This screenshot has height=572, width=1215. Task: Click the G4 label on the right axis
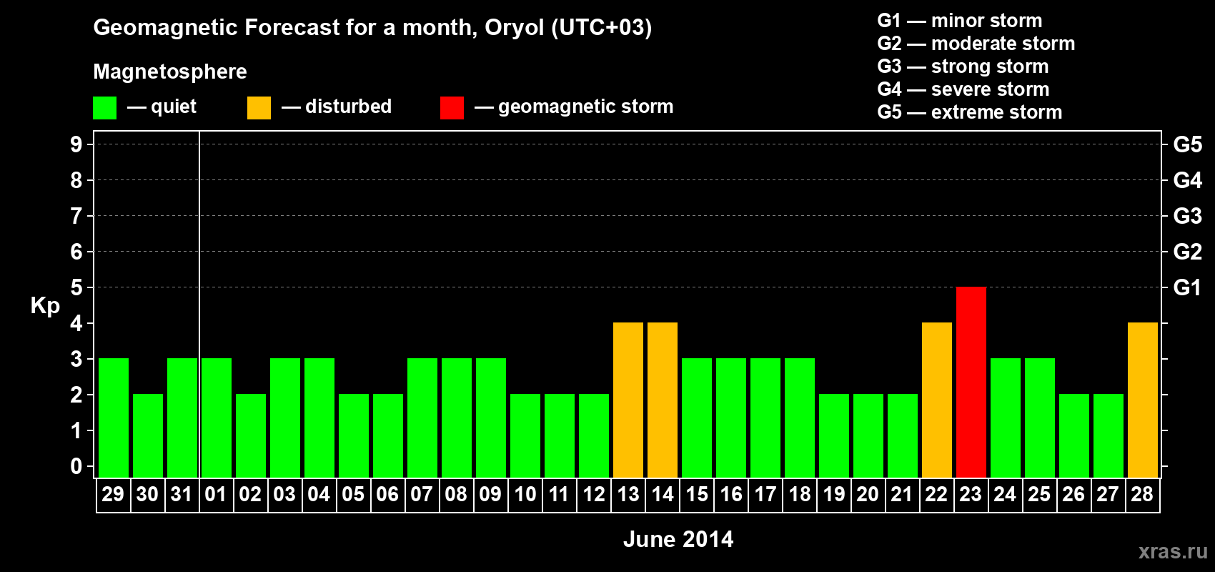click(1188, 180)
